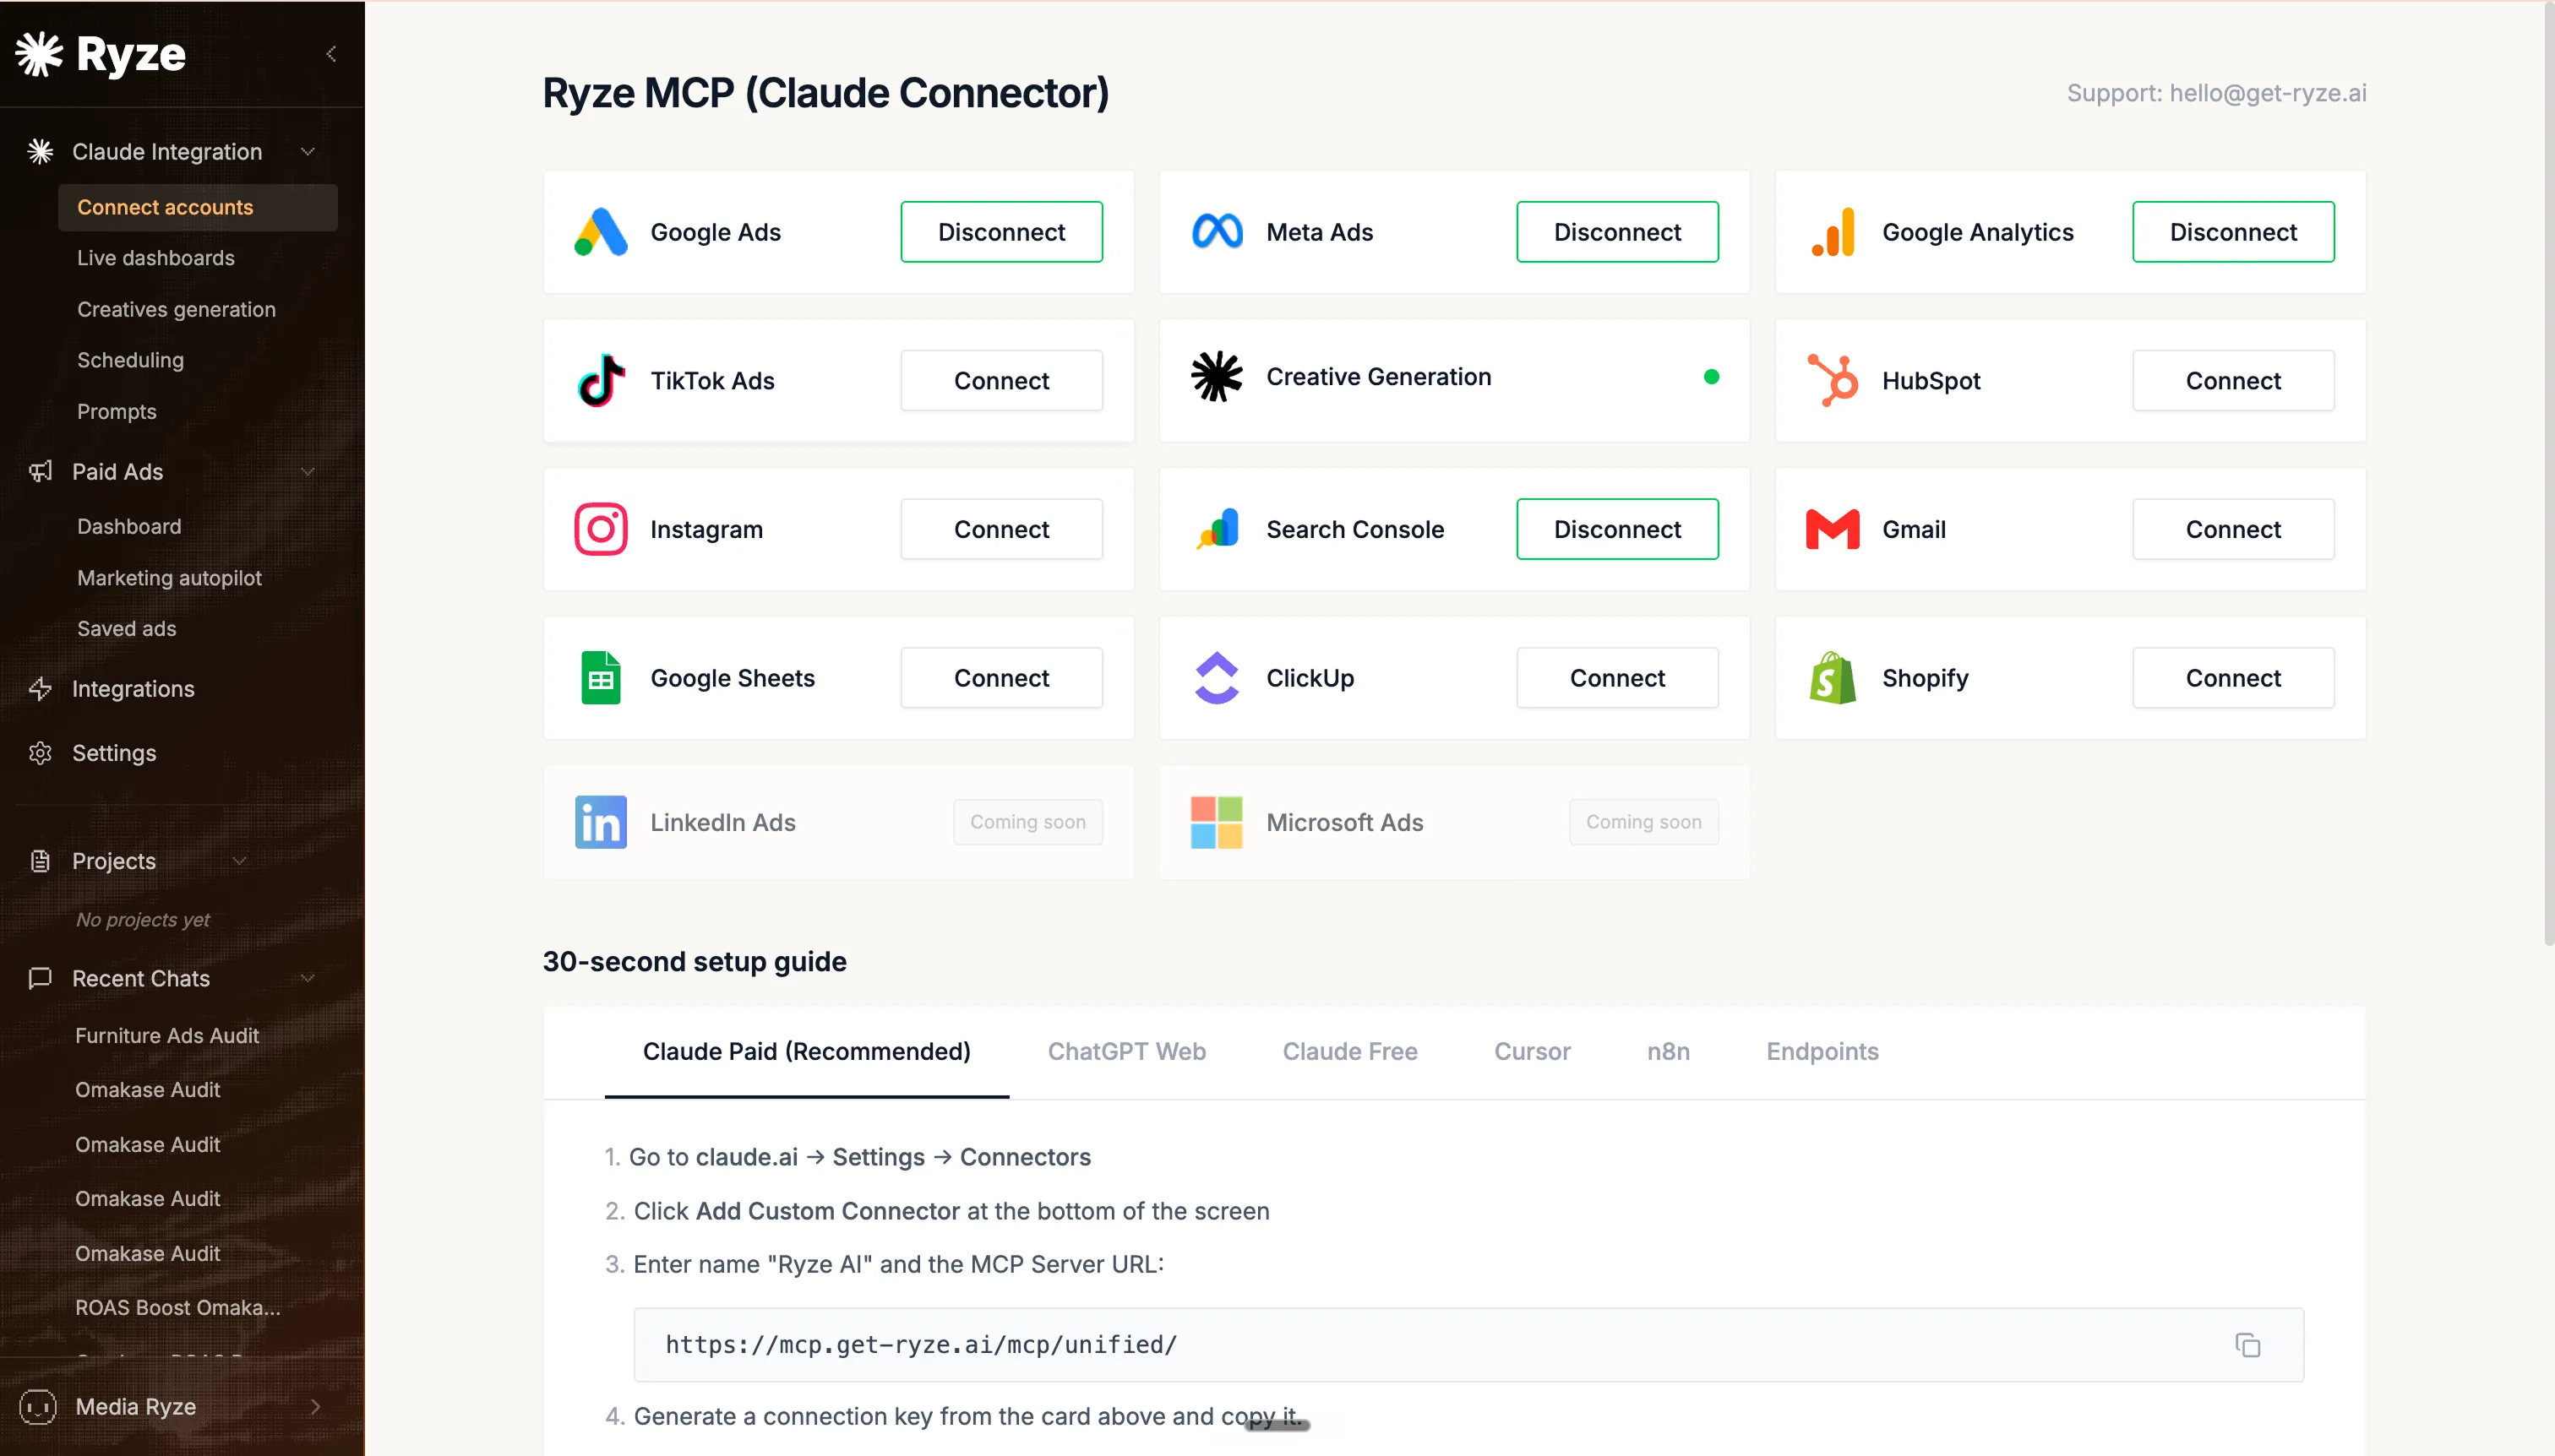Switch to the Claude Free tab
Image resolution: width=2555 pixels, height=1456 pixels.
pyautogui.click(x=1349, y=1052)
